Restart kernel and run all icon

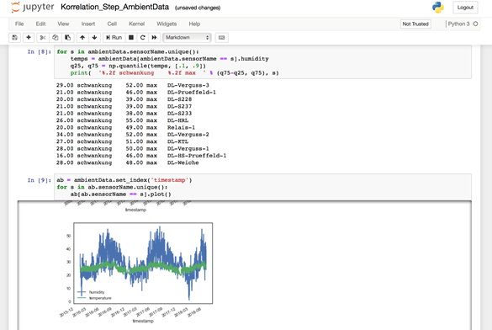click(x=155, y=38)
